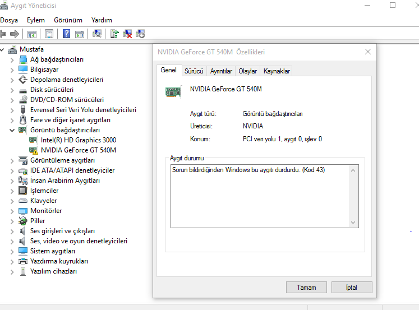Expand the Ağ bağdaştırıcıları category
419x310 pixels.
(x=12, y=59)
